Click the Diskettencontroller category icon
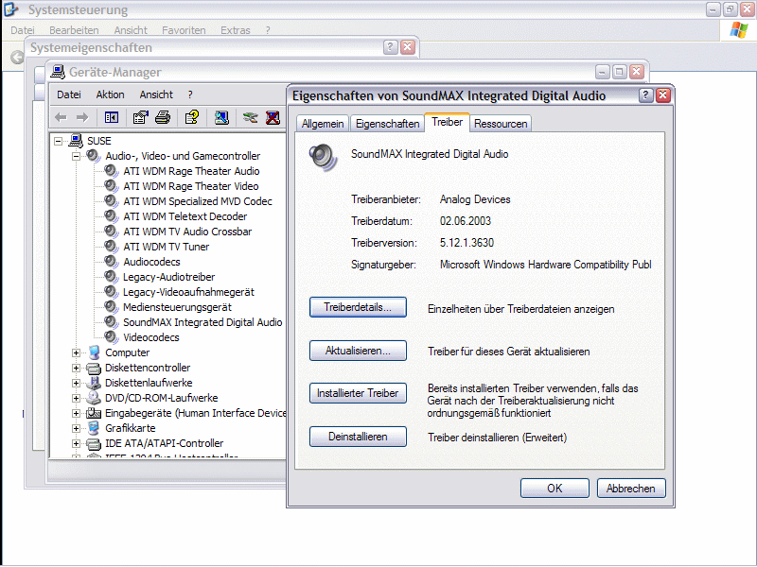This screenshot has width=757, height=567. point(94,368)
